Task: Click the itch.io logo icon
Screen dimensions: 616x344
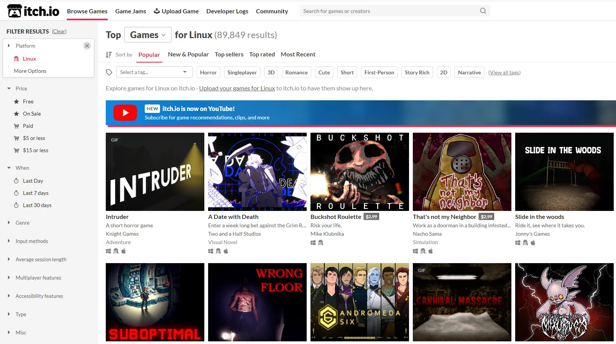Action: pos(15,11)
